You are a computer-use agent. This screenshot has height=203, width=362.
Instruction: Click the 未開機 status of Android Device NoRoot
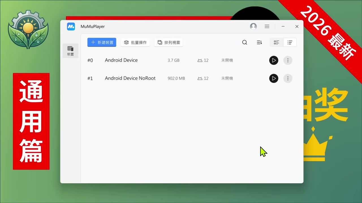coord(227,78)
